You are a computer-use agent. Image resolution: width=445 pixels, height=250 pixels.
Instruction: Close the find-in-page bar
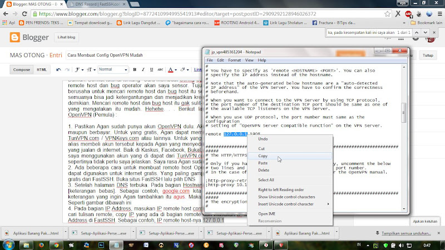click(x=434, y=32)
